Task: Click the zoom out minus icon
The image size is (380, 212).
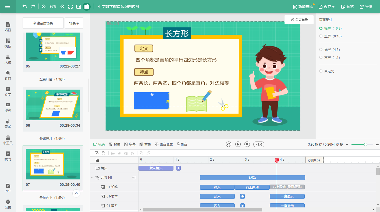Action: tap(44, 6)
